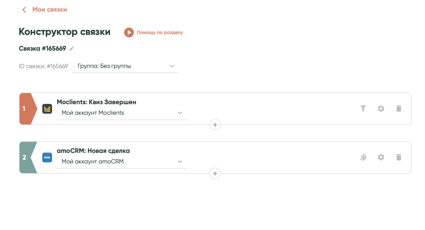The image size is (425, 230).
Task: Click the amoCRM app logo icon
Action: click(47, 157)
